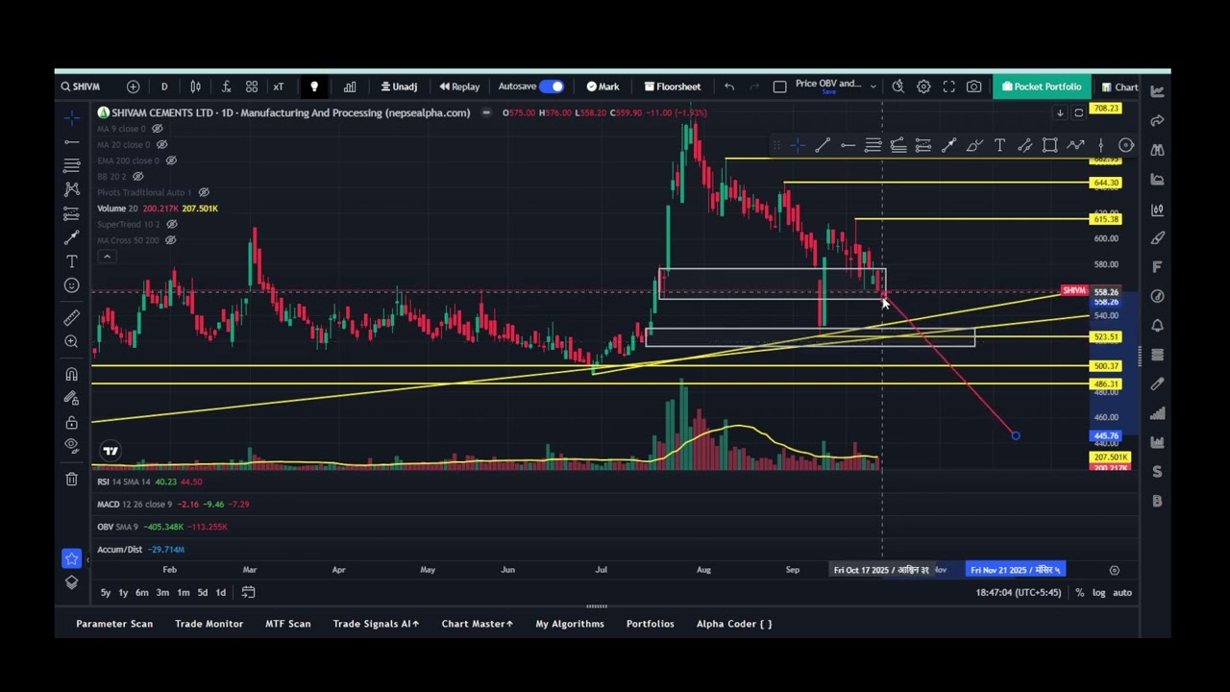Open Pocket Portfolio
1230x692 pixels.
pyautogui.click(x=1041, y=86)
